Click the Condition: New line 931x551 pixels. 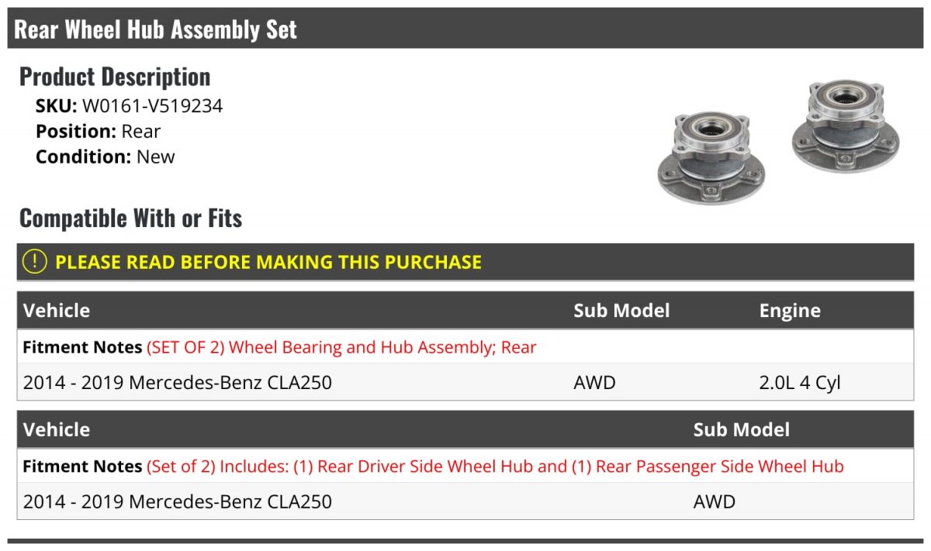106,157
